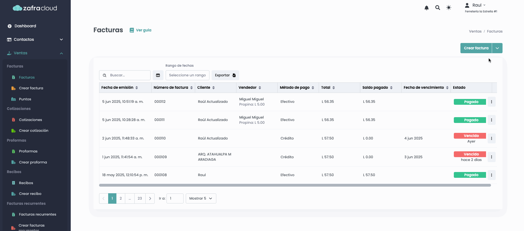Image resolution: width=524 pixels, height=231 pixels.
Task: Select page 1 in pagination
Action: tap(112, 198)
